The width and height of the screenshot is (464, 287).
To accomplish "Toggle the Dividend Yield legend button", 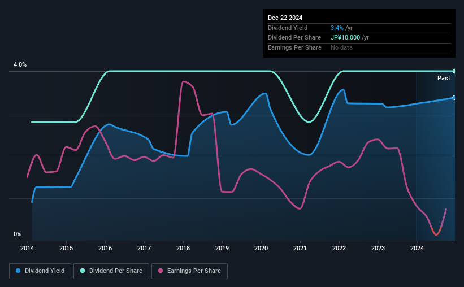I will point(40,271).
